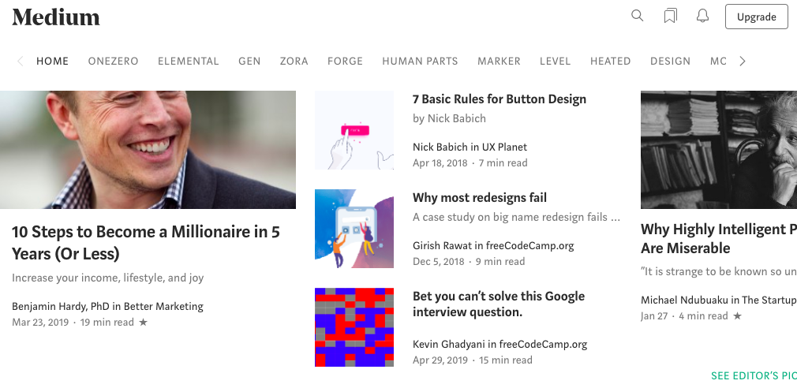This screenshot has height=388, width=797.
Task: Open the notifications bell icon
Action: pos(702,16)
